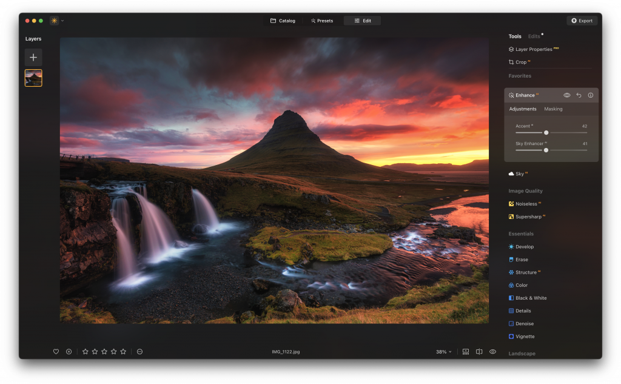Expand the Sky tool
The height and width of the screenshot is (384, 621).
point(519,174)
